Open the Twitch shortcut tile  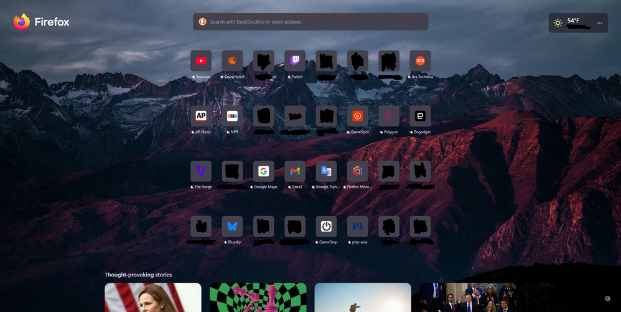click(x=295, y=60)
